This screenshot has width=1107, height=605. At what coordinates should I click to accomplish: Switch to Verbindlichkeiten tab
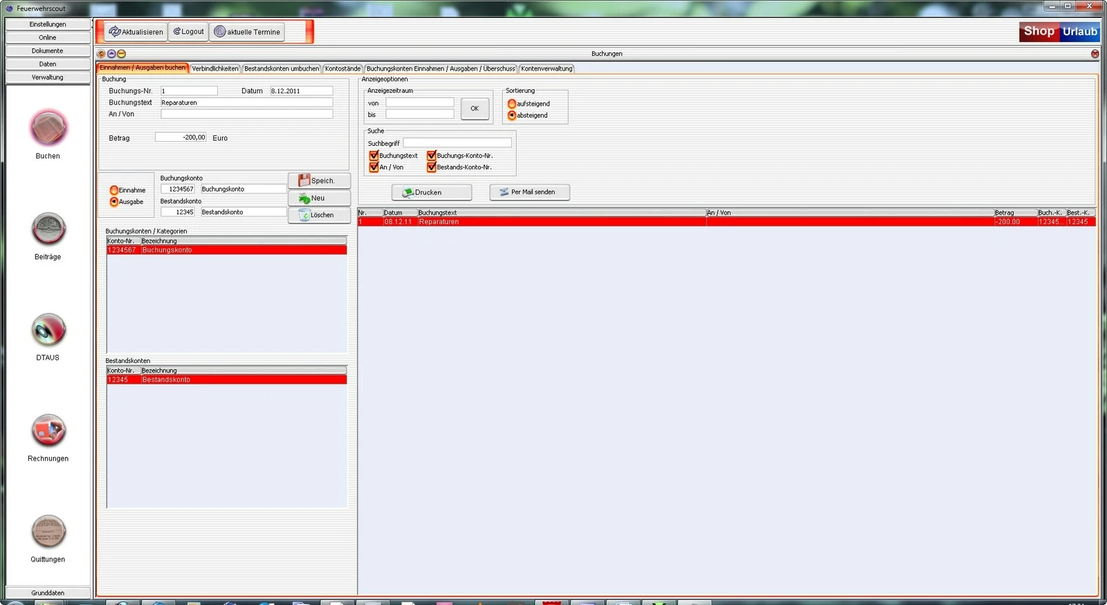click(215, 68)
